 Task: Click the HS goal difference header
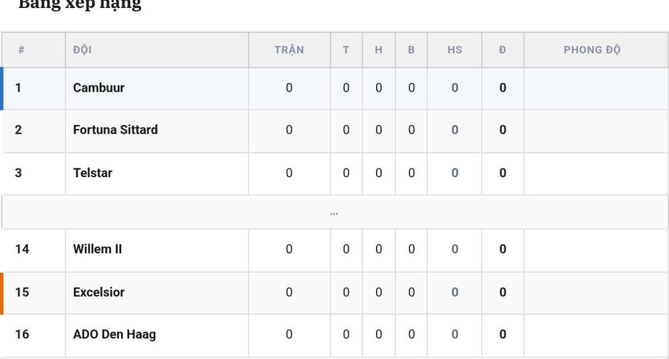455,50
